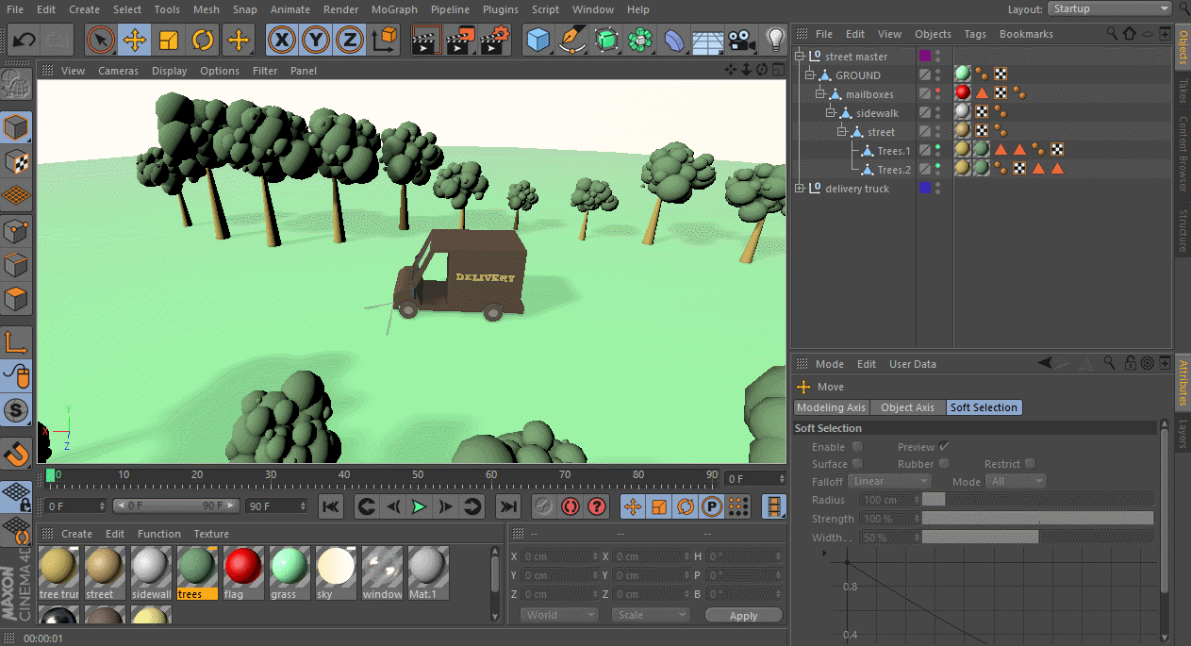The width and height of the screenshot is (1191, 646).
Task: Open the Layout Startup dropdown
Action: (x=1109, y=8)
